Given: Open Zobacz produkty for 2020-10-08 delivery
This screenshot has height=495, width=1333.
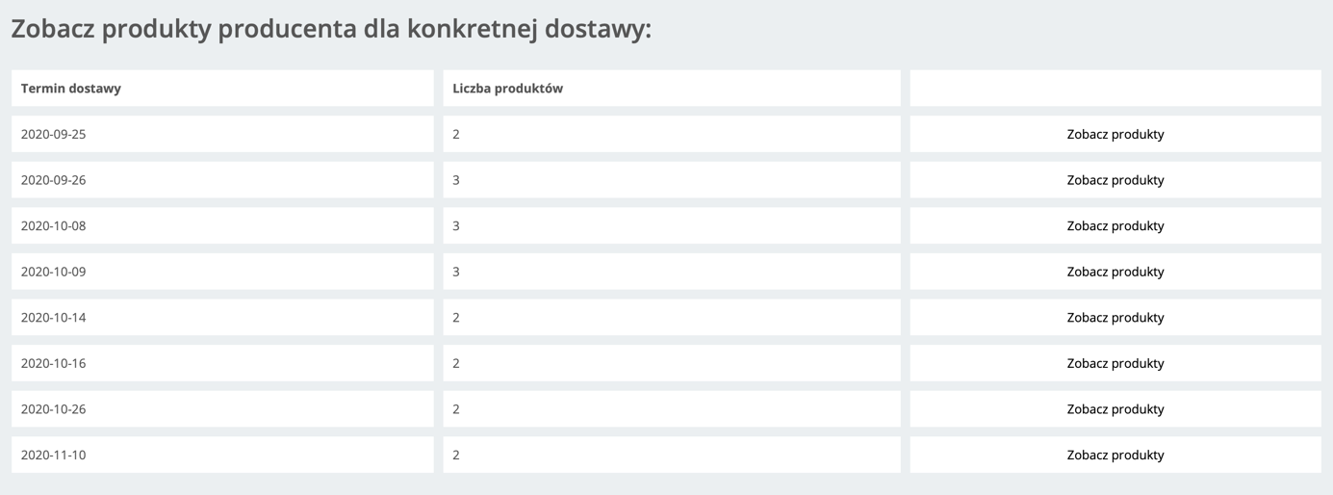Looking at the screenshot, I should [1115, 225].
